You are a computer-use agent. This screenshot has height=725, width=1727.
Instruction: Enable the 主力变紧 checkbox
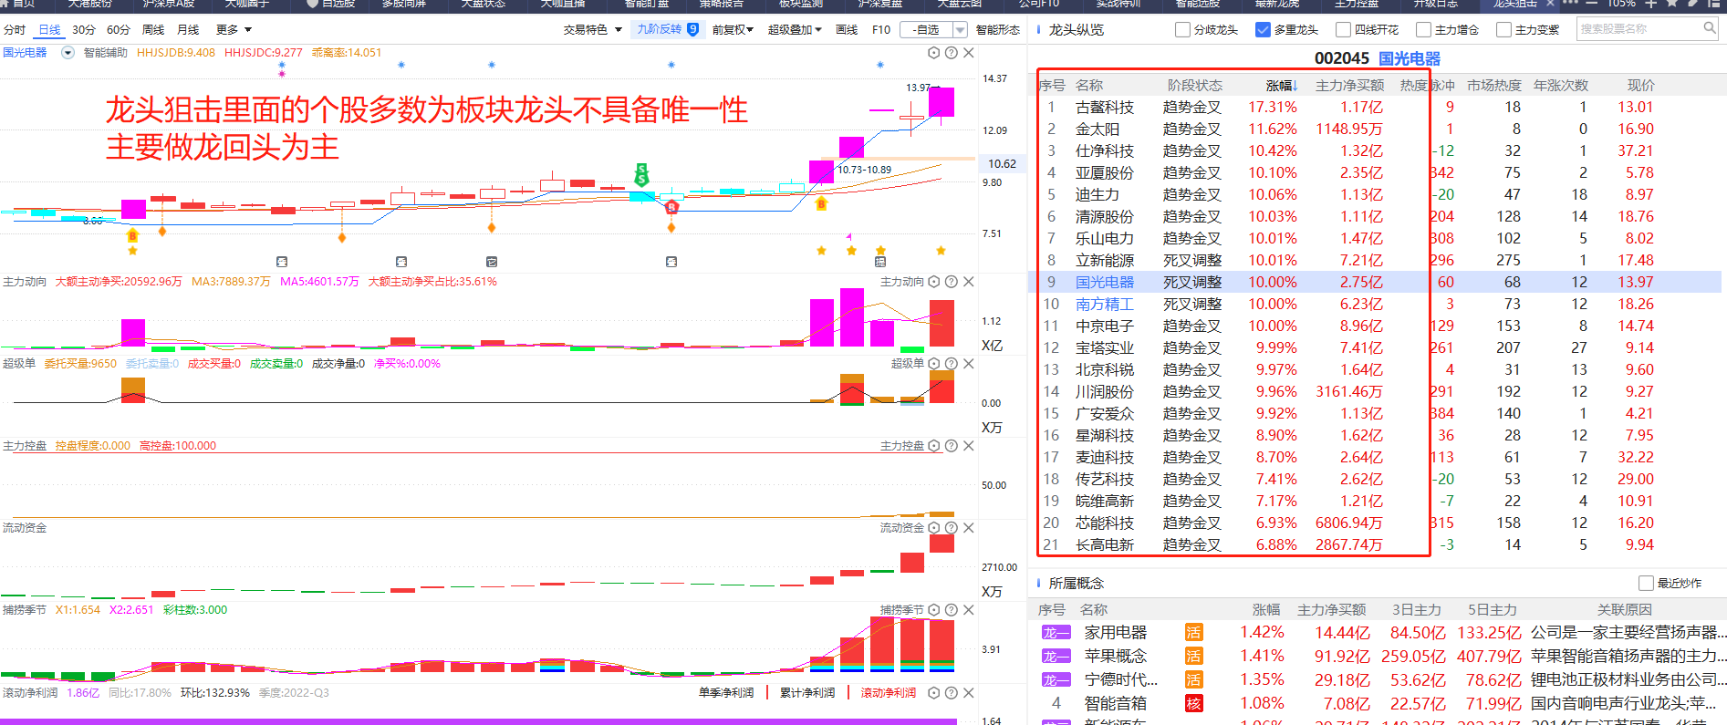1503,30
